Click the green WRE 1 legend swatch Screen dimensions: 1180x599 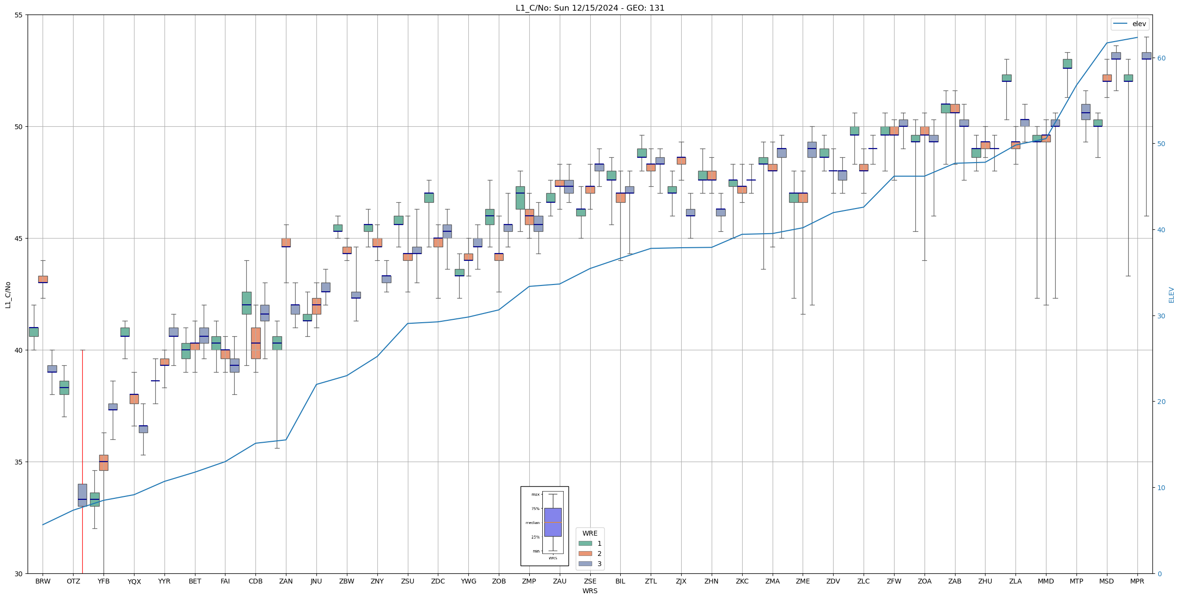coord(585,543)
